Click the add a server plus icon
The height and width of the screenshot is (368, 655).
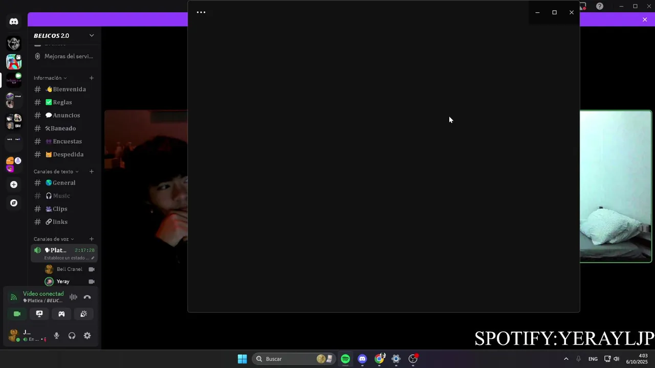tap(14, 185)
